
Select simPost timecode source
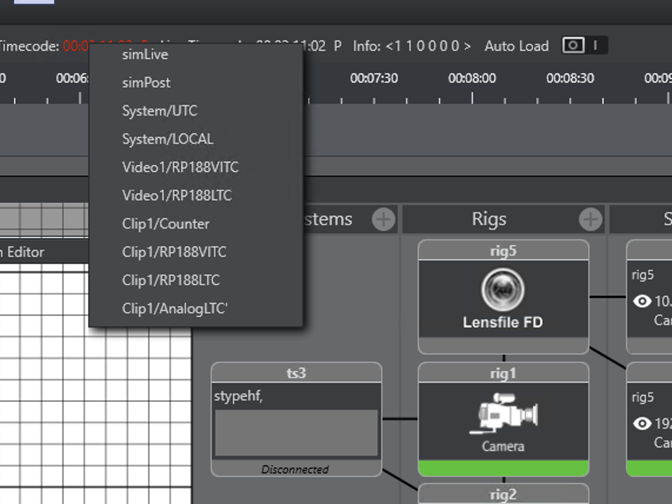[146, 82]
